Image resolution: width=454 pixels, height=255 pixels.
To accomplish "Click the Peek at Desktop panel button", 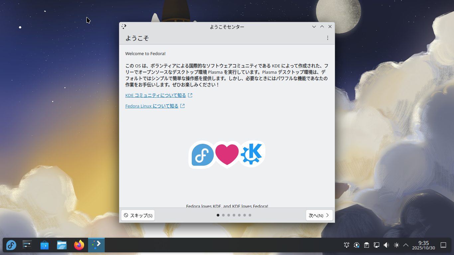I will coord(443,245).
